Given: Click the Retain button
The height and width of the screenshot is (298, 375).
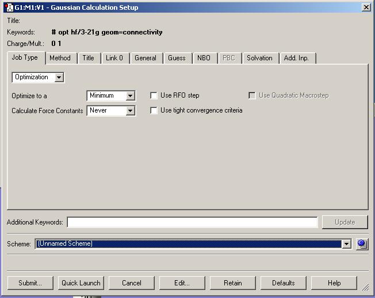Looking at the screenshot, I should coord(233,283).
